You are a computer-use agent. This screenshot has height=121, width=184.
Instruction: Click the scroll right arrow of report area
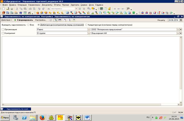click(179, 104)
